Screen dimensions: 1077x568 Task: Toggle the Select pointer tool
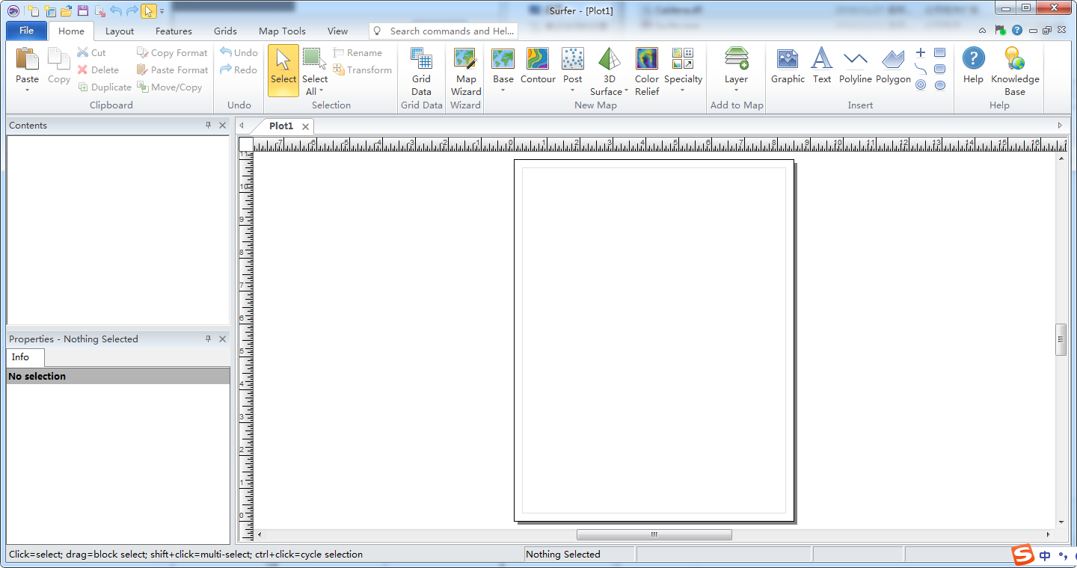pos(283,70)
